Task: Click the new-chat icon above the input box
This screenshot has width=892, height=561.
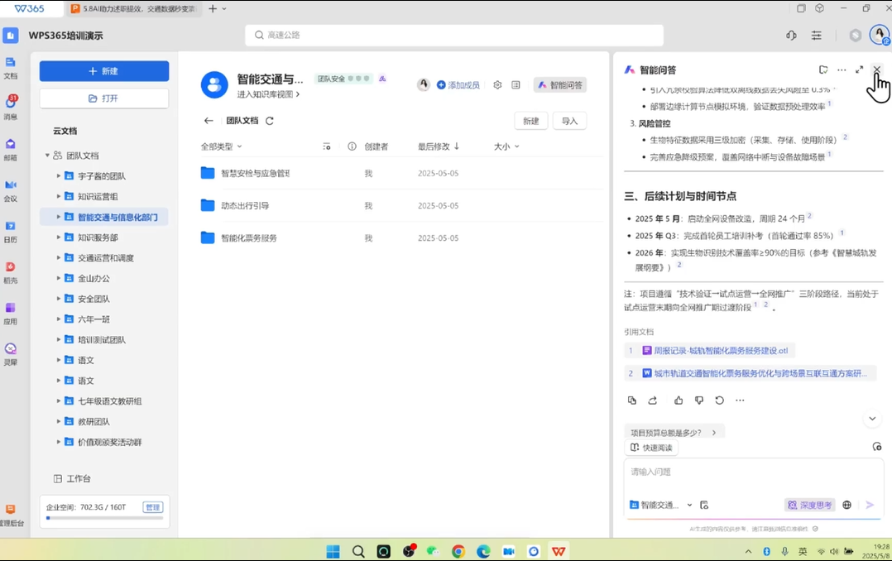Action: pyautogui.click(x=876, y=447)
